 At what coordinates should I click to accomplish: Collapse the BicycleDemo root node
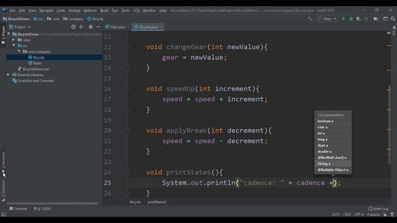(x=9, y=34)
